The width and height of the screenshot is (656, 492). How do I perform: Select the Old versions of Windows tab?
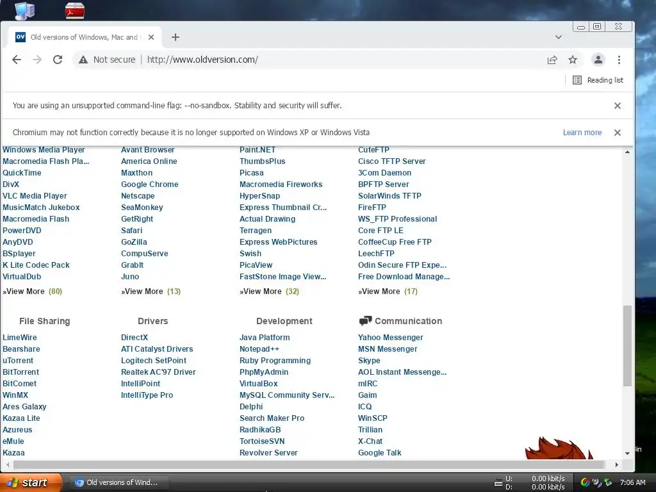(x=84, y=37)
